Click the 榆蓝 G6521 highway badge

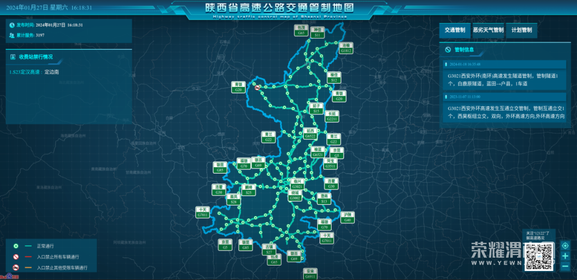coord(317,153)
